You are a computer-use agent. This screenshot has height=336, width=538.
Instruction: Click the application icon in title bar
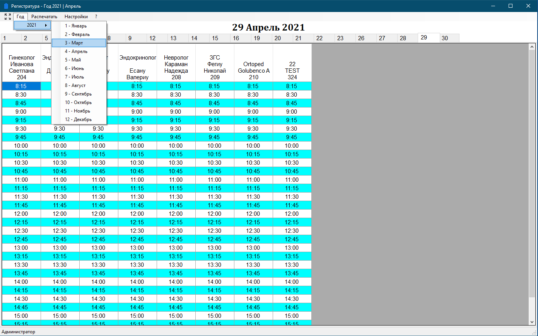point(6,6)
